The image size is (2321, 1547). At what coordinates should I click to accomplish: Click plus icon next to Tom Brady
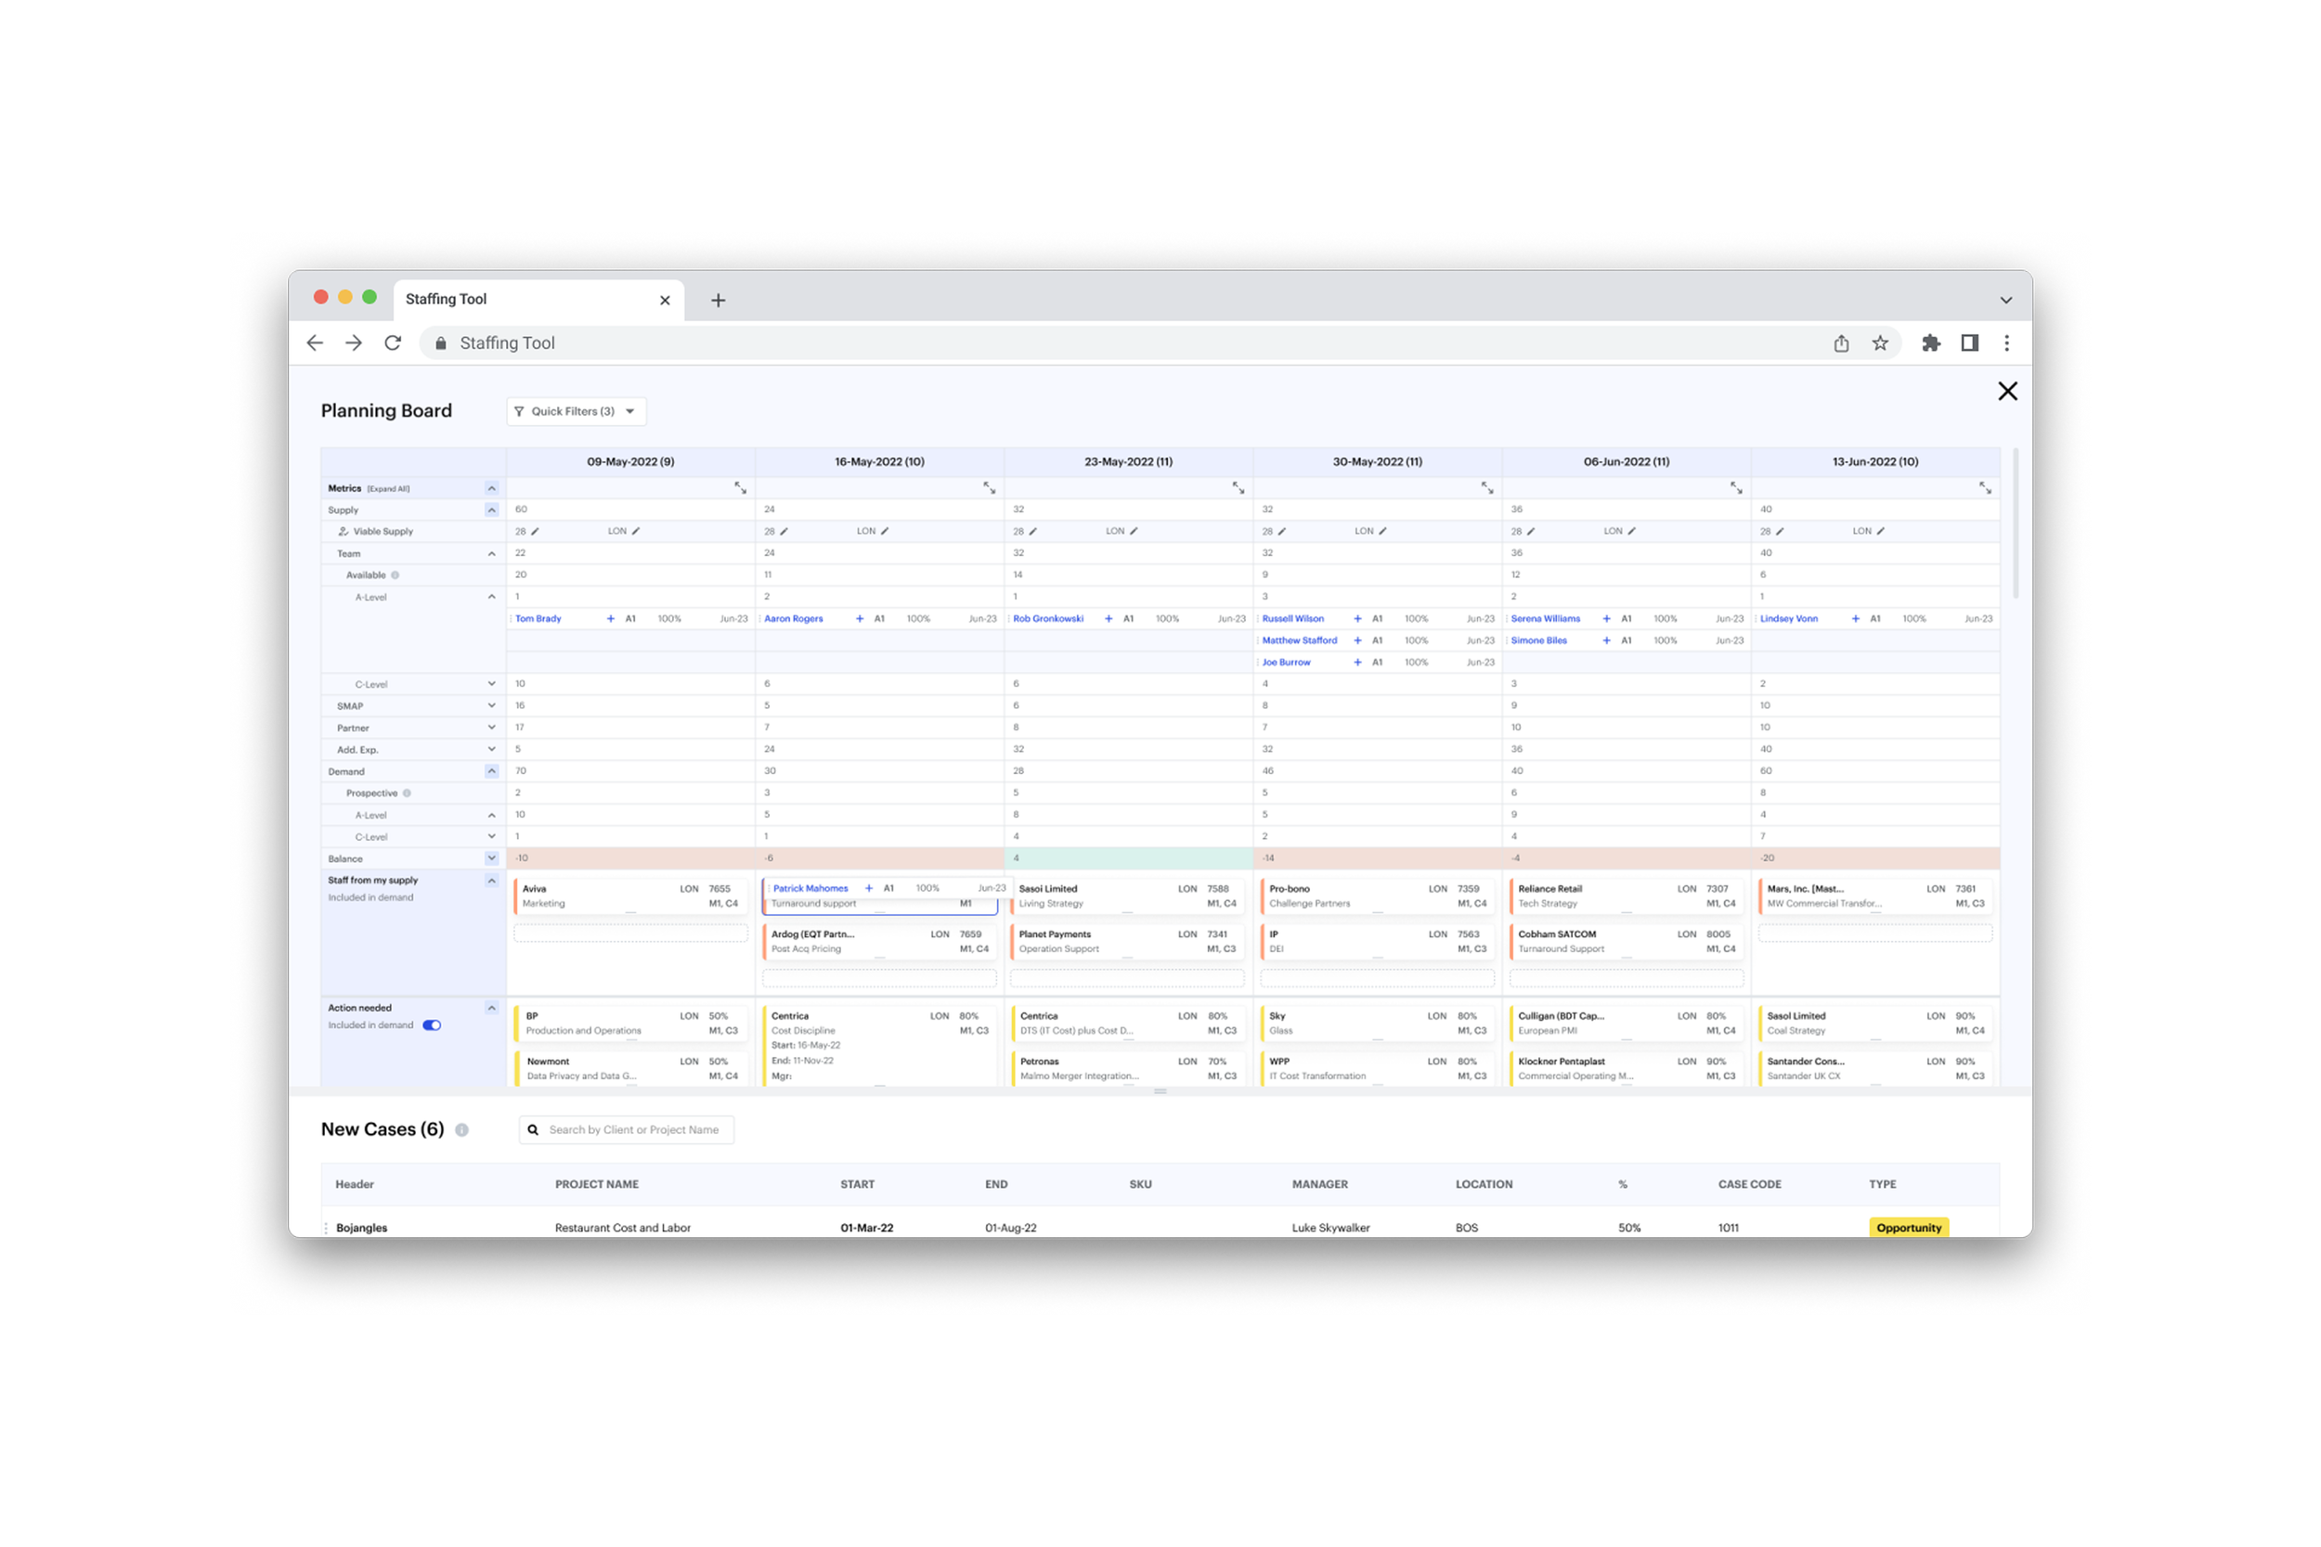(x=611, y=619)
